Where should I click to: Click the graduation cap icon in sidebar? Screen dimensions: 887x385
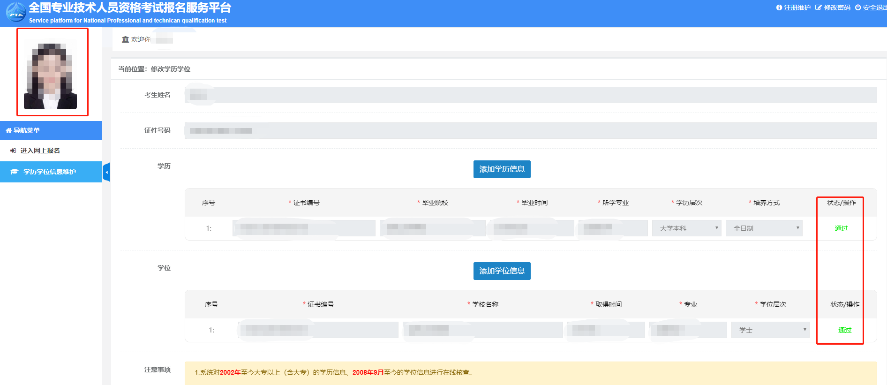pos(15,172)
